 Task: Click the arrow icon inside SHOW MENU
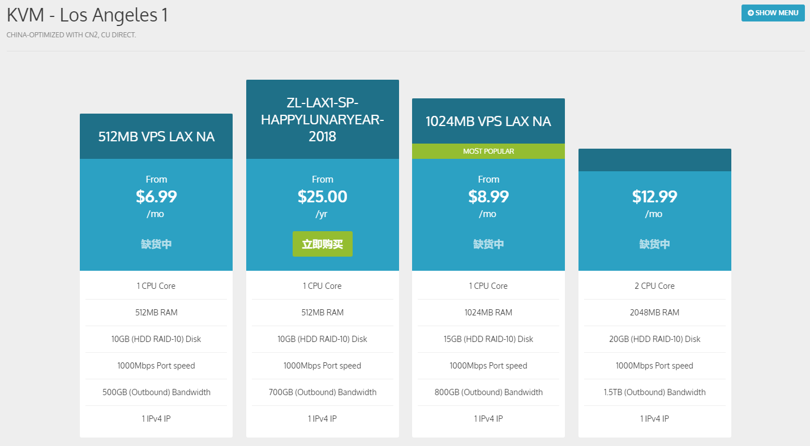[751, 13]
